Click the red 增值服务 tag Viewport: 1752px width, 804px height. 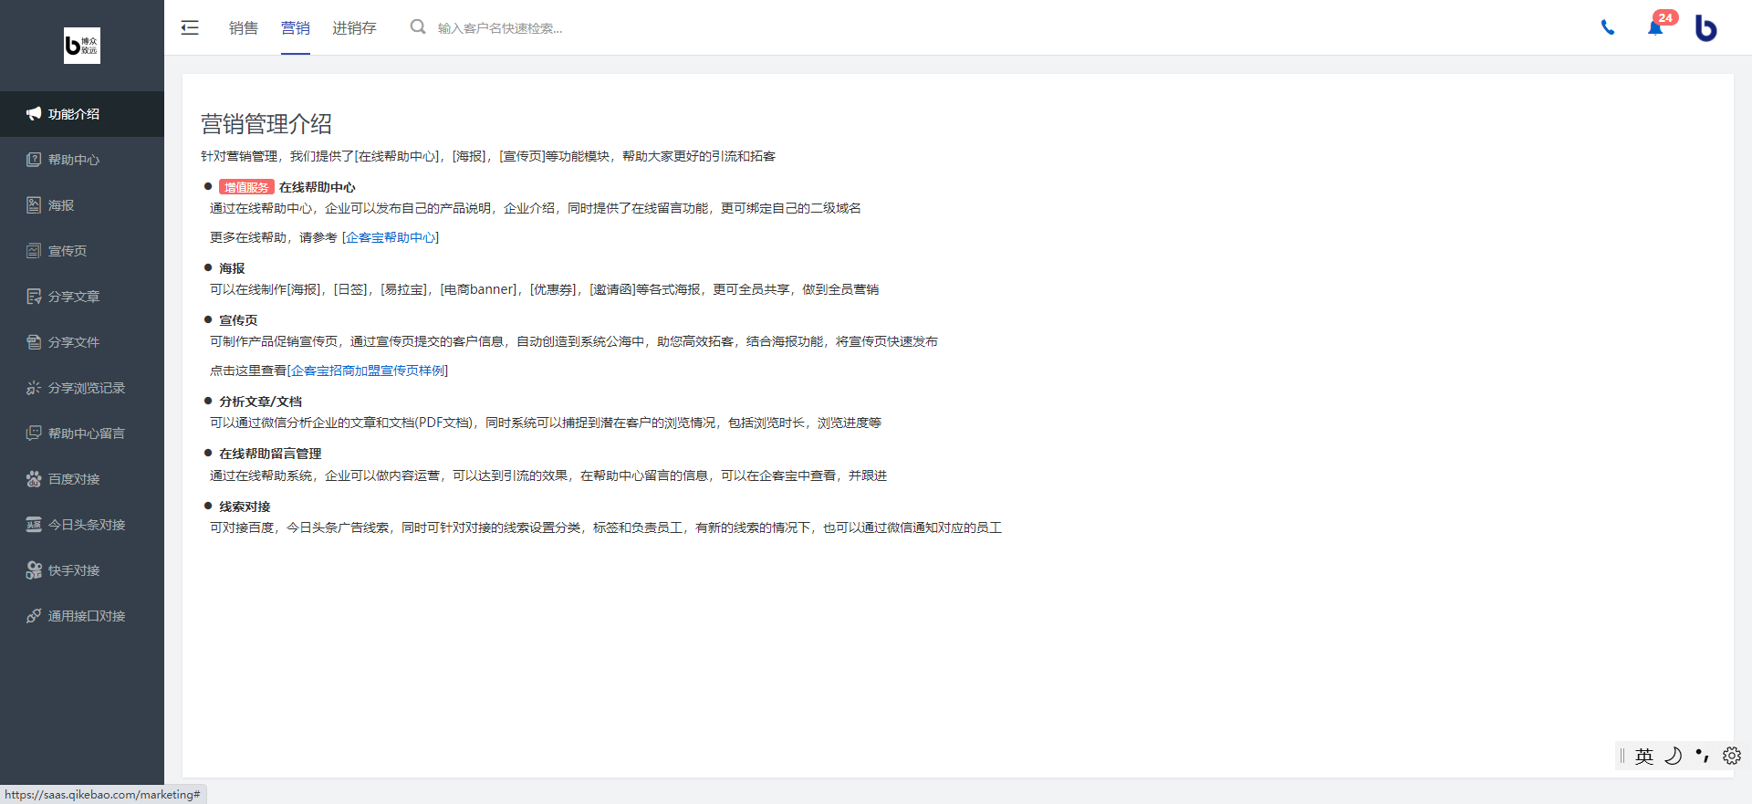(246, 187)
